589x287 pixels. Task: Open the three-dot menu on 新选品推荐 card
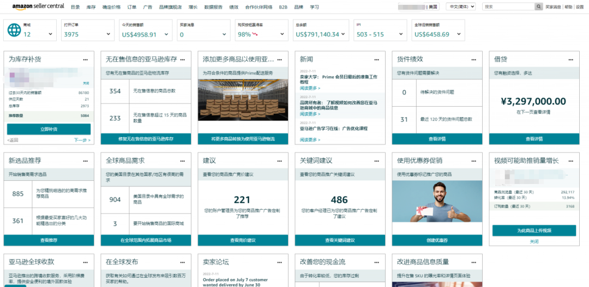pyautogui.click(x=85, y=161)
